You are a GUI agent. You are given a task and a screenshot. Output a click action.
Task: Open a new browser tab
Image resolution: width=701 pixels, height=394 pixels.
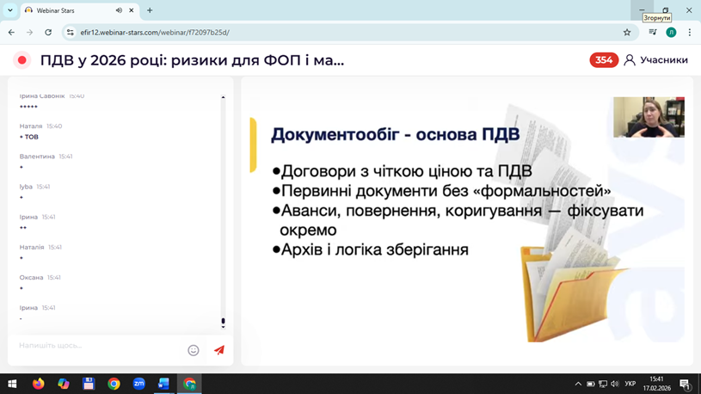(x=150, y=10)
